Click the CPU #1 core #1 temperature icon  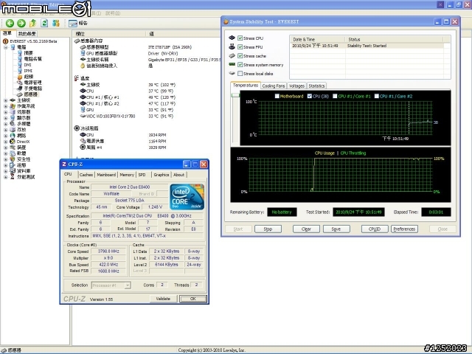tap(83, 97)
